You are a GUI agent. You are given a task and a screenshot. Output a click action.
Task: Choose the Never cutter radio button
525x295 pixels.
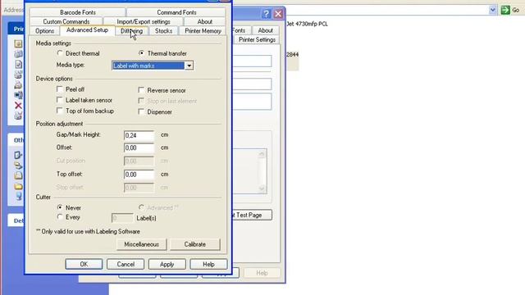tap(60, 207)
